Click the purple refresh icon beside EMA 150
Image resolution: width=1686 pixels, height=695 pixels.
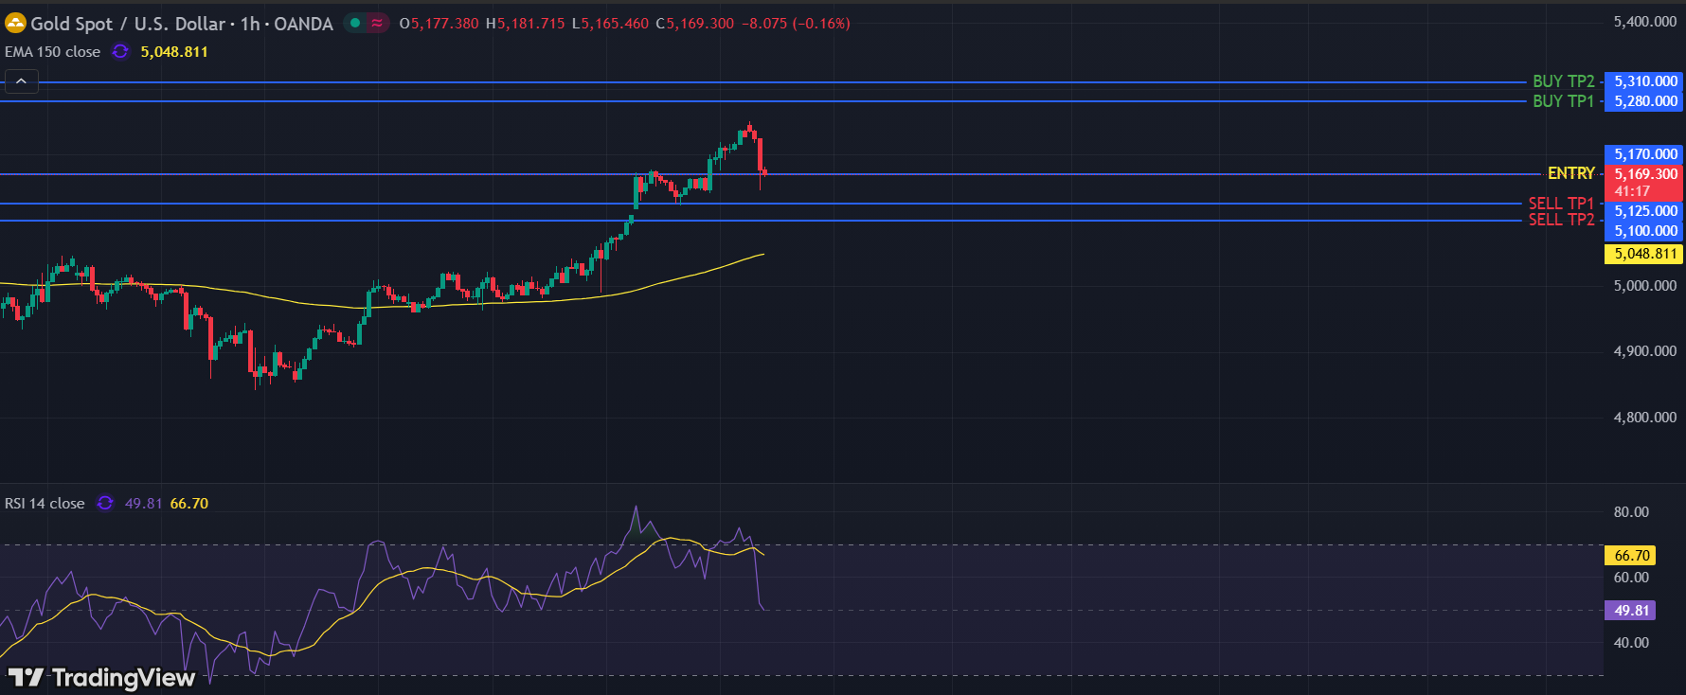[120, 52]
